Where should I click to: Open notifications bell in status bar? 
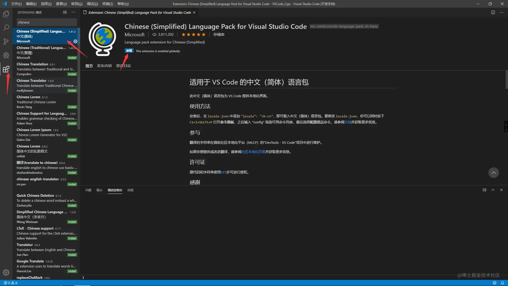[502, 283]
